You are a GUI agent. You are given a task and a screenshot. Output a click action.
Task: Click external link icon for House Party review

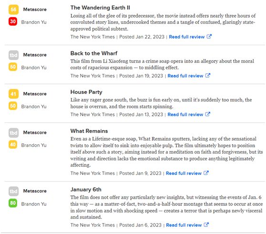pos(208,114)
